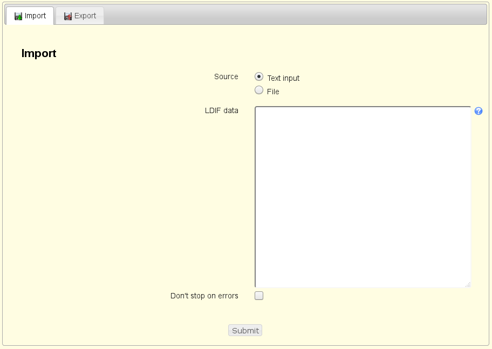The image size is (492, 349).
Task: Click the "LDIF data" field label
Action: pos(221,110)
